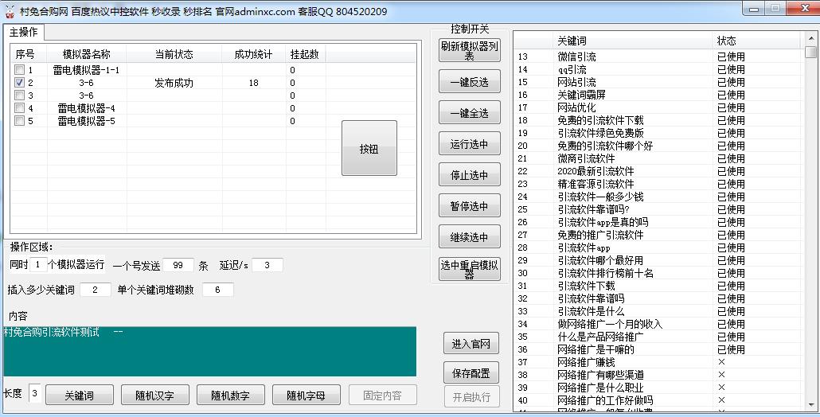Image resolution: width=820 pixels, height=417 pixels.
Task: Select the 发布成功 status cell
Action: pos(174,83)
